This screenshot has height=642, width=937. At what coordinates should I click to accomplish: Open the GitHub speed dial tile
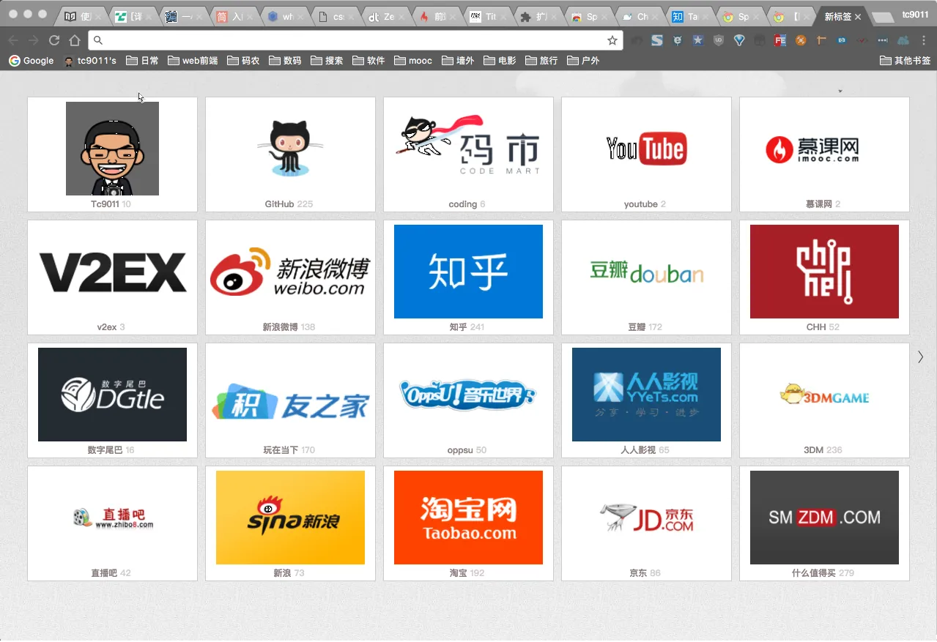click(290, 154)
